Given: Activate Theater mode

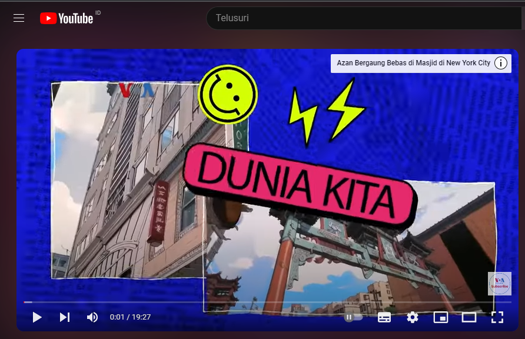Looking at the screenshot, I should point(469,317).
